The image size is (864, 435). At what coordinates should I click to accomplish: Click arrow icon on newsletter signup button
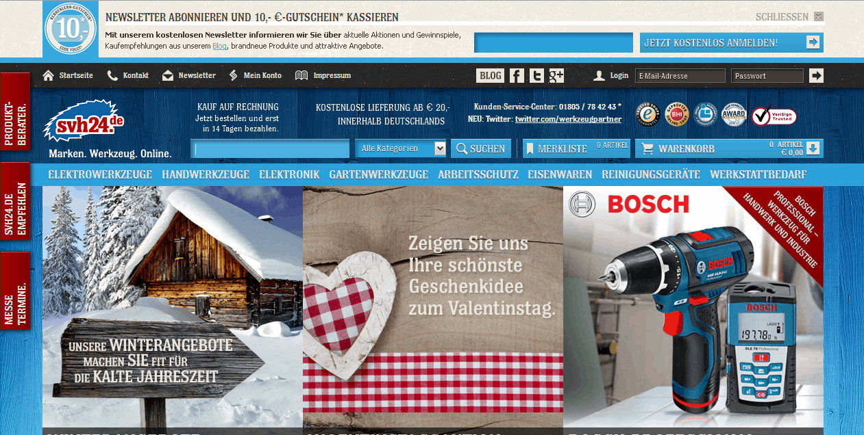pos(813,42)
